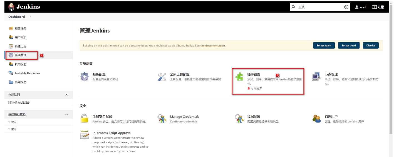Click the In-process Script Approval icon
Screen dimensions: 399x157
[85, 135]
